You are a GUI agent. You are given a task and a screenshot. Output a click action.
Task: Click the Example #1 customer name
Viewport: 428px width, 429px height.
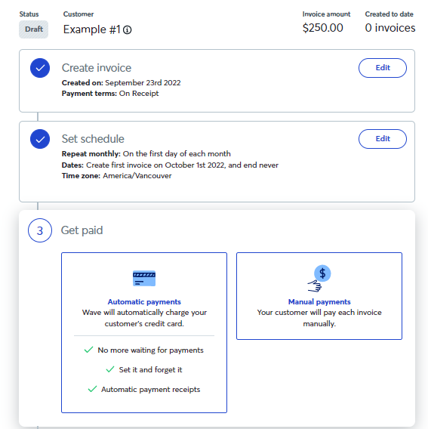91,29
